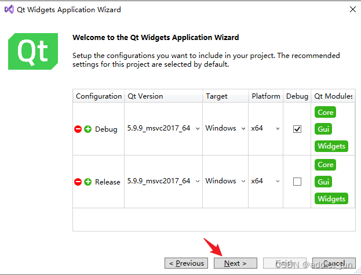Click the Visual Studio icon in title bar

click(9, 9)
